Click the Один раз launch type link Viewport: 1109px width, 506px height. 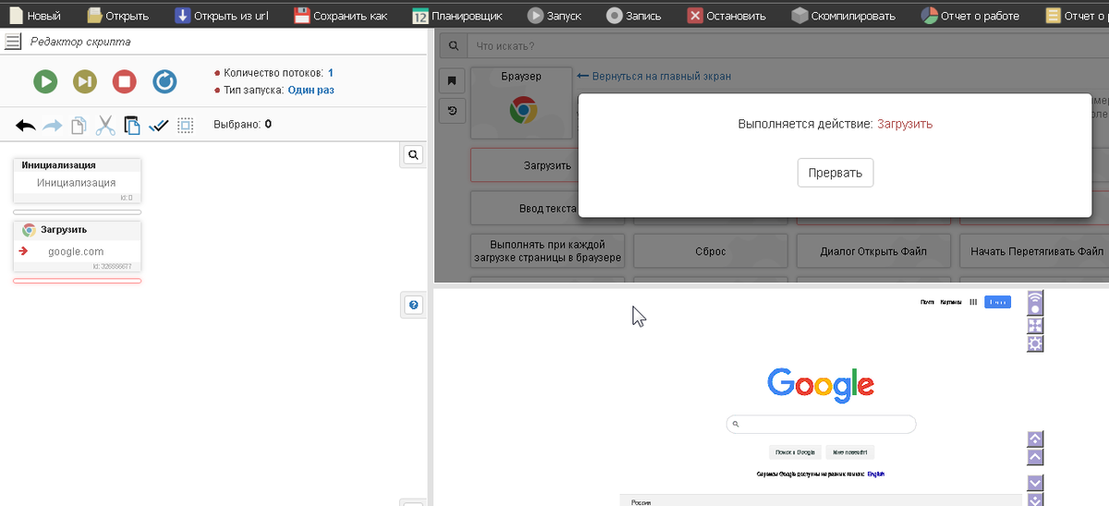point(311,90)
